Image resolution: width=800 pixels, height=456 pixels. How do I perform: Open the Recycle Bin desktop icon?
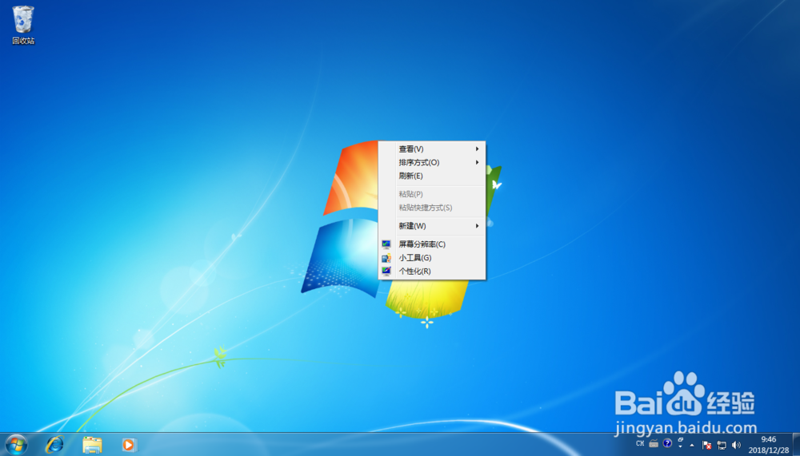tap(23, 25)
